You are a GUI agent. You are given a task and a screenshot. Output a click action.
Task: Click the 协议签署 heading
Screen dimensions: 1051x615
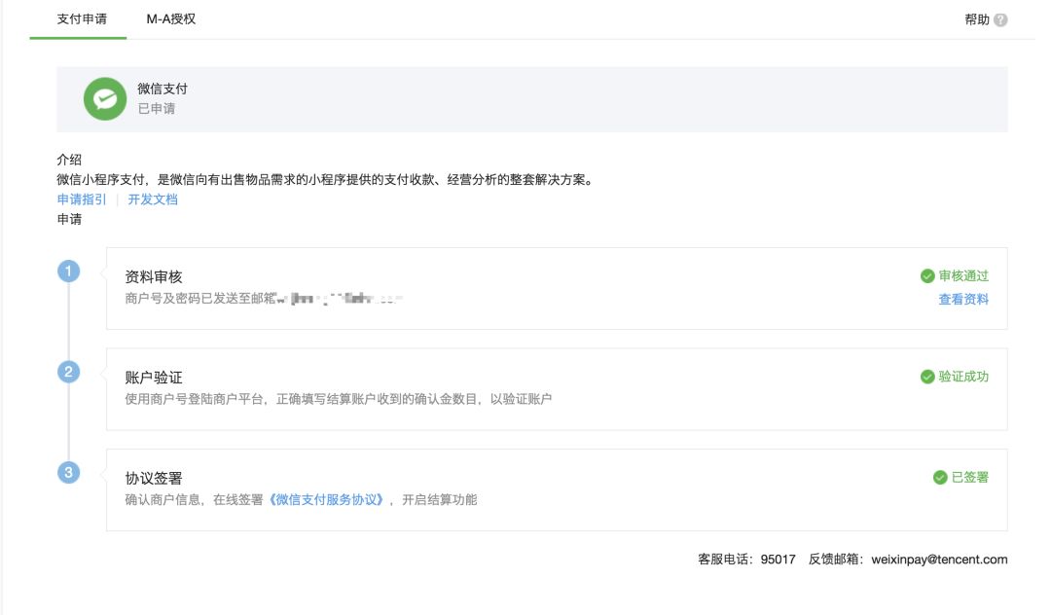click(x=154, y=478)
